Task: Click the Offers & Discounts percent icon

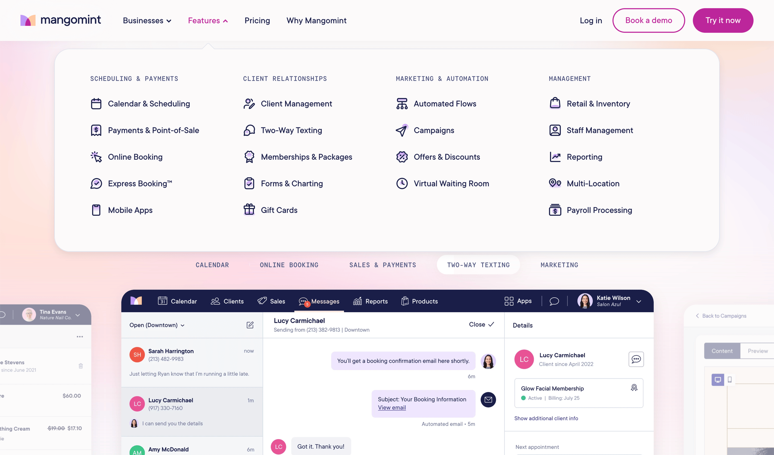Action: tap(402, 157)
